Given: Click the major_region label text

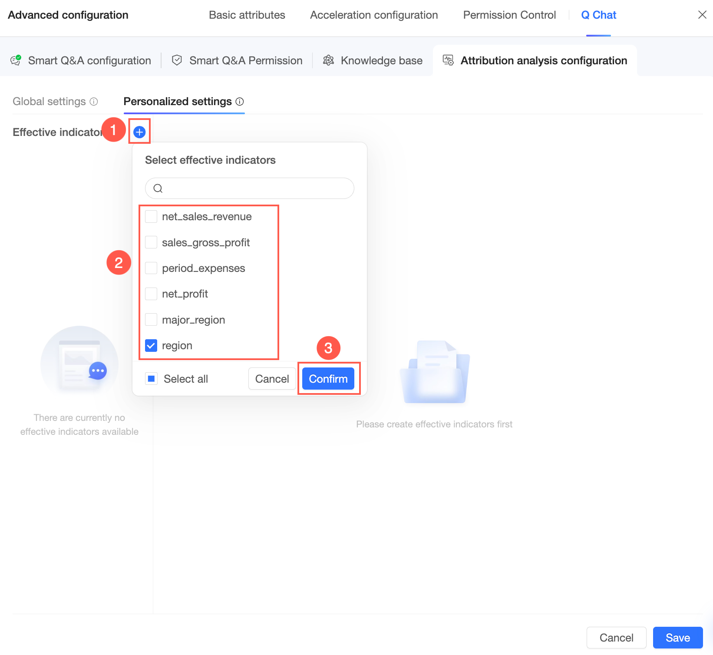Looking at the screenshot, I should click(x=194, y=320).
